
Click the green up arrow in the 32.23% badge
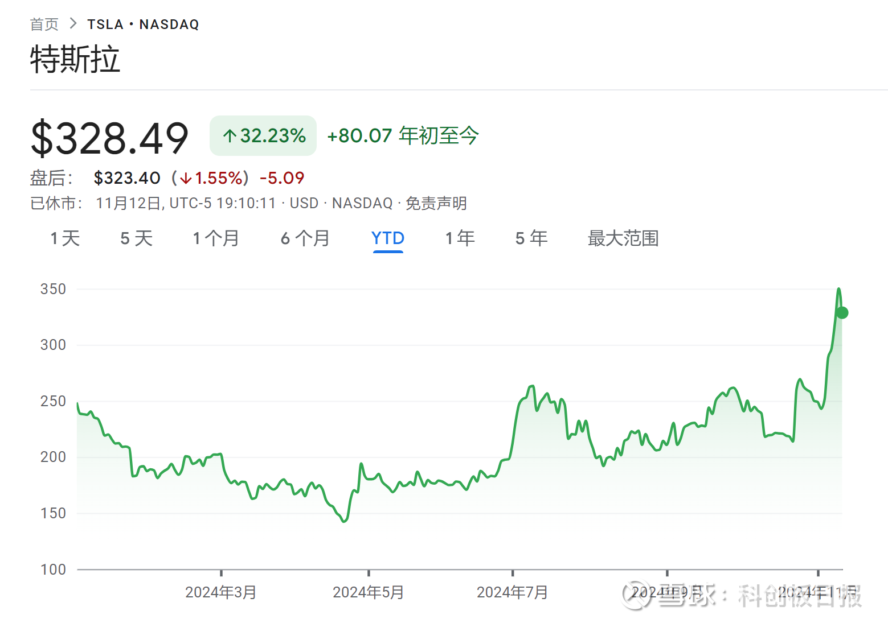pyautogui.click(x=230, y=135)
